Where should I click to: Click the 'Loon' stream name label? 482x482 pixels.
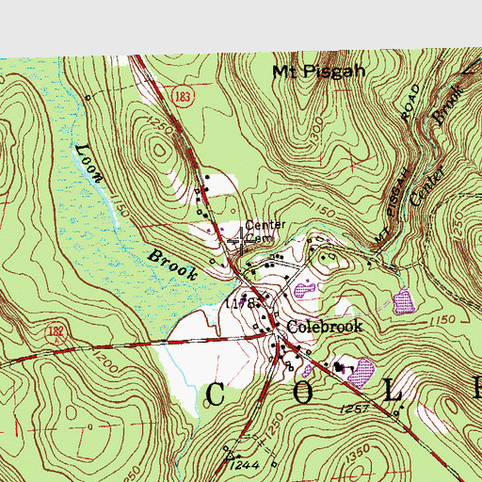(x=89, y=163)
